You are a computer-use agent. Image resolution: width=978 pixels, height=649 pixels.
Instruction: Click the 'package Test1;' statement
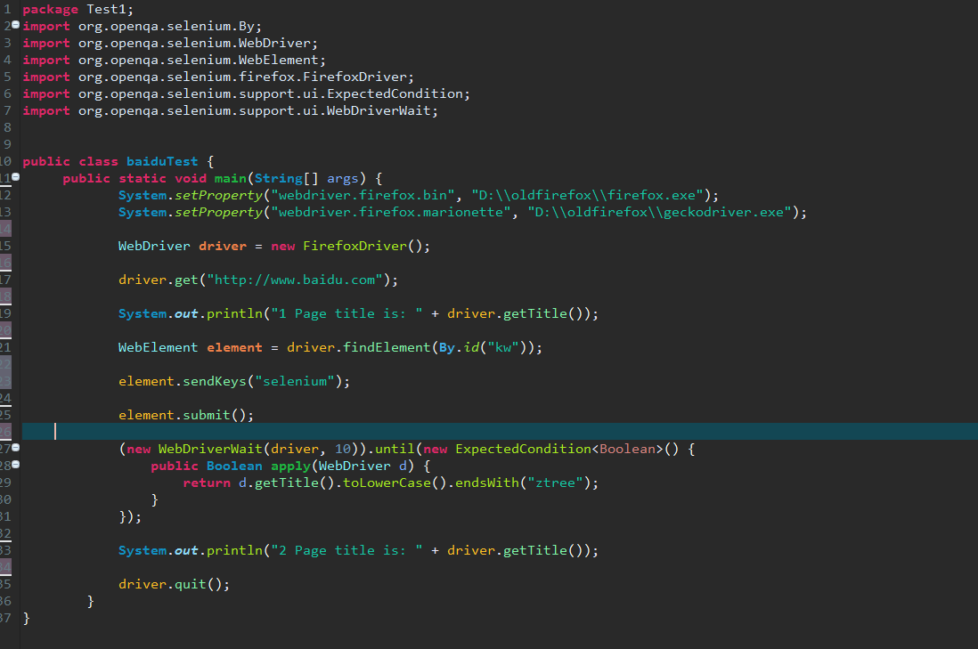pos(78,10)
